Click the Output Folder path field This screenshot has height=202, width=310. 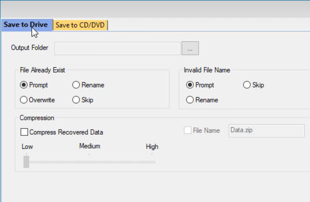(x=117, y=48)
